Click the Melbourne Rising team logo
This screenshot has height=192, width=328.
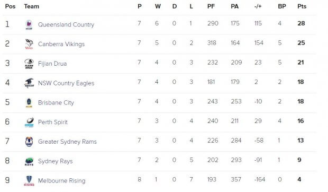[x=29, y=181]
